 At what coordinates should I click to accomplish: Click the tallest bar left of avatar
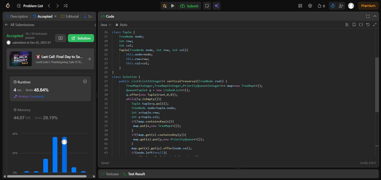click(55, 155)
